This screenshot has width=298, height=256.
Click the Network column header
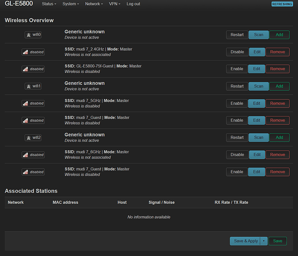coord(16,202)
